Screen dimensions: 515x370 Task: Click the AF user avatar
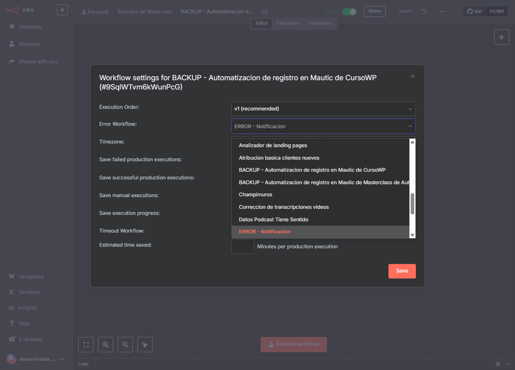(x=11, y=359)
